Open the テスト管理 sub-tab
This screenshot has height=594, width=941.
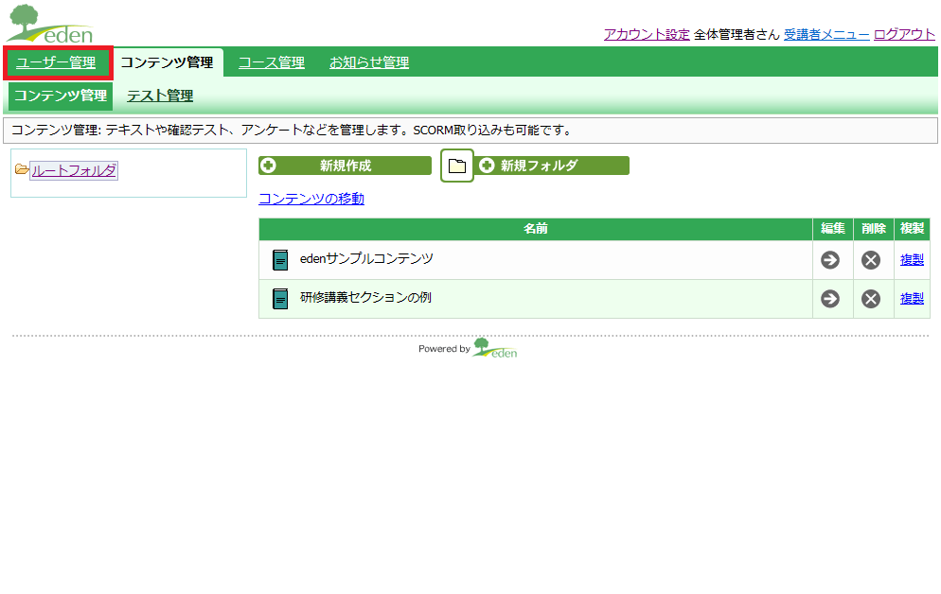coord(160,96)
